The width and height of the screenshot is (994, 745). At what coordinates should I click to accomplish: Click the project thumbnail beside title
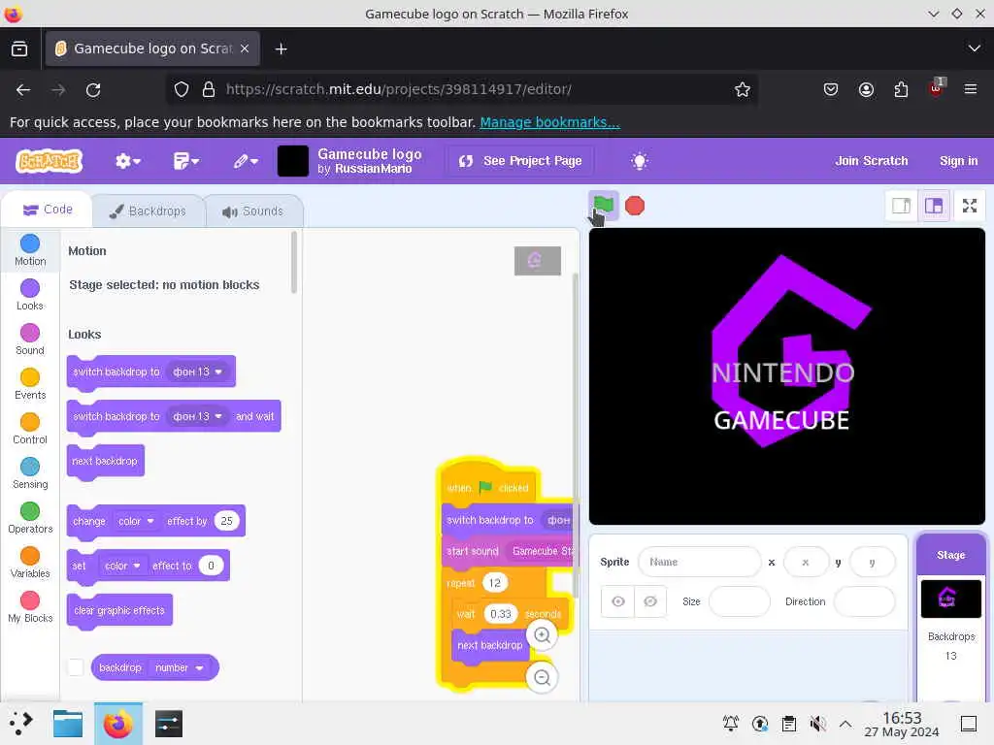click(x=293, y=161)
